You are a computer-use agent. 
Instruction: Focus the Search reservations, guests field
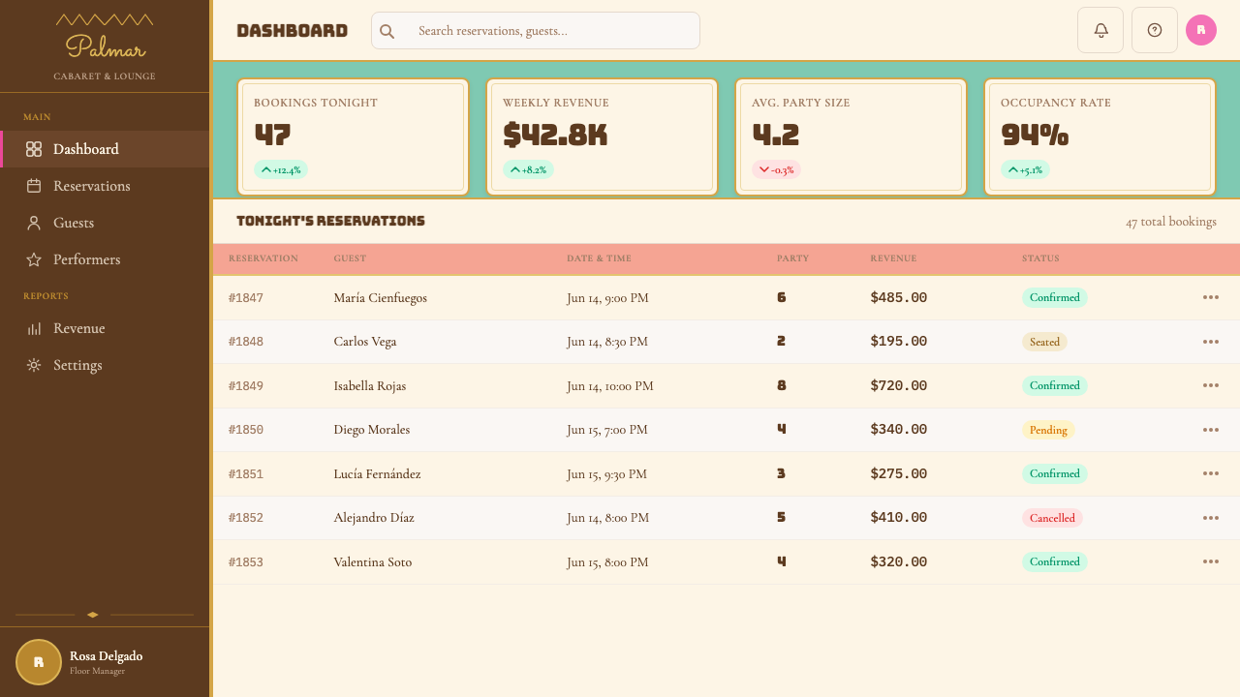536,31
